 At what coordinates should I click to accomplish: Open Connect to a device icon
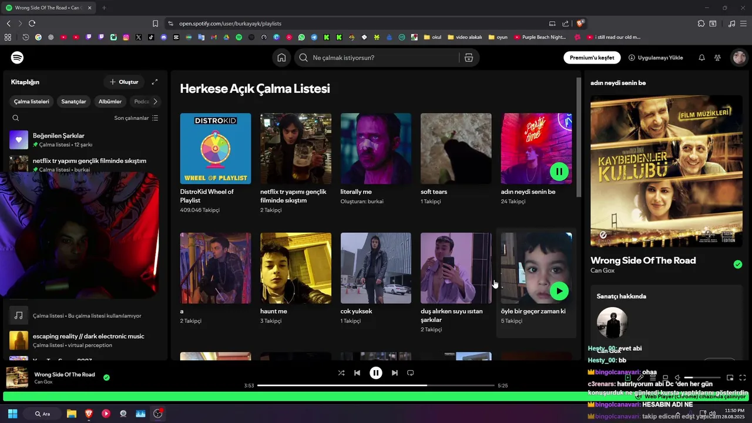665,377
